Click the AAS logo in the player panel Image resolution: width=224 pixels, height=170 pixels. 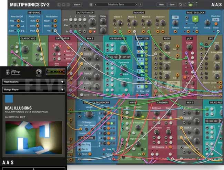[8, 162]
